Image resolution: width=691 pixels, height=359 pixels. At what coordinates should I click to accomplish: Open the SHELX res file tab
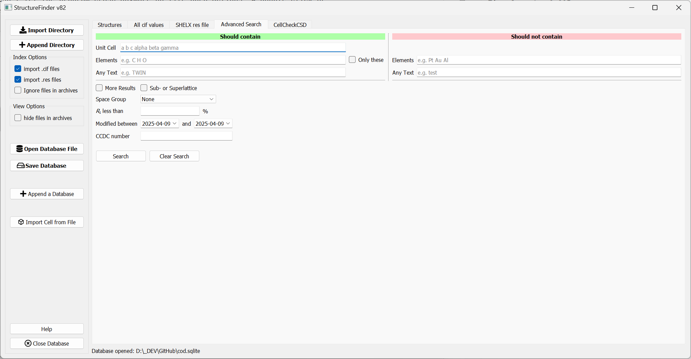pos(192,25)
